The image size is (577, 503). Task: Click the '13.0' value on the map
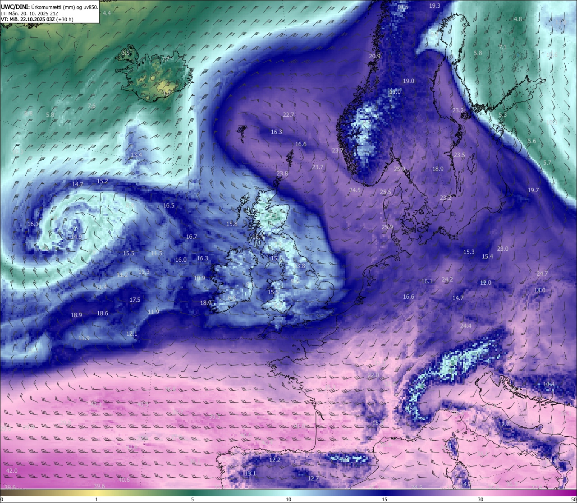coord(540,291)
